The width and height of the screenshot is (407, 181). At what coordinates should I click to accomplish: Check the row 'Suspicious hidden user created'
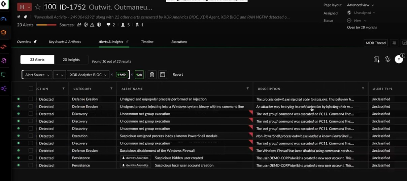tap(31, 158)
